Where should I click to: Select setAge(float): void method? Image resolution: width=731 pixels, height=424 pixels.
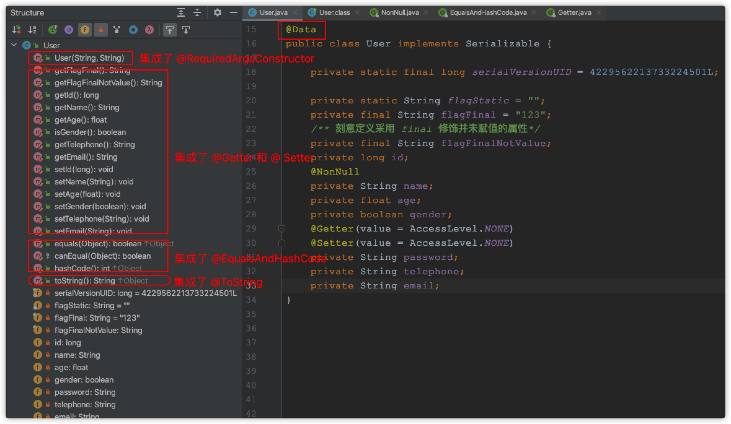coord(87,194)
